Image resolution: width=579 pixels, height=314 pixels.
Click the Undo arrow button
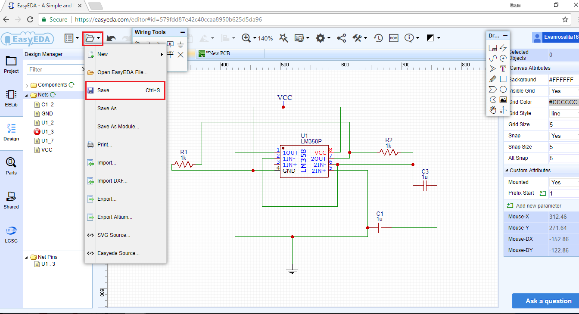[x=111, y=38]
